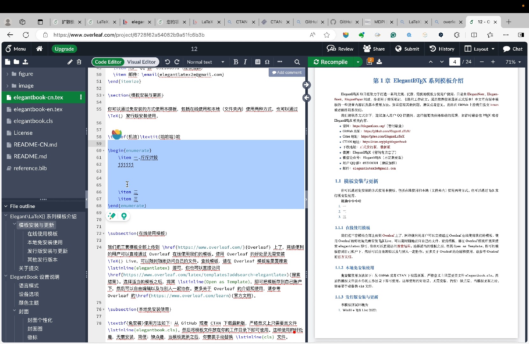Rename file with pencil icon
The height and width of the screenshot is (344, 529).
70,62
